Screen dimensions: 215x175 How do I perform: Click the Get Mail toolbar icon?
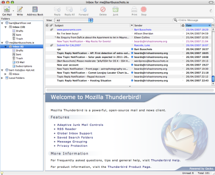(7, 10)
